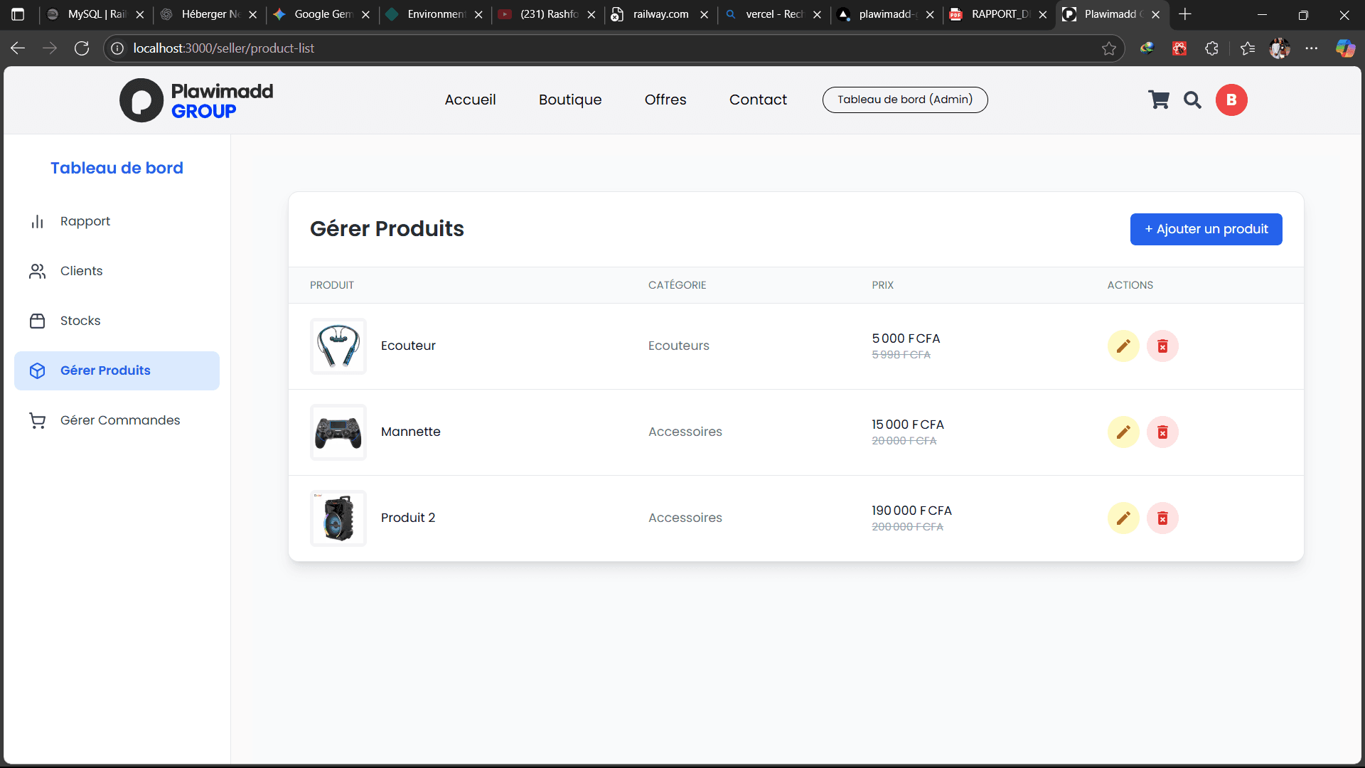Click the Ajouter un produit button

pyautogui.click(x=1206, y=229)
